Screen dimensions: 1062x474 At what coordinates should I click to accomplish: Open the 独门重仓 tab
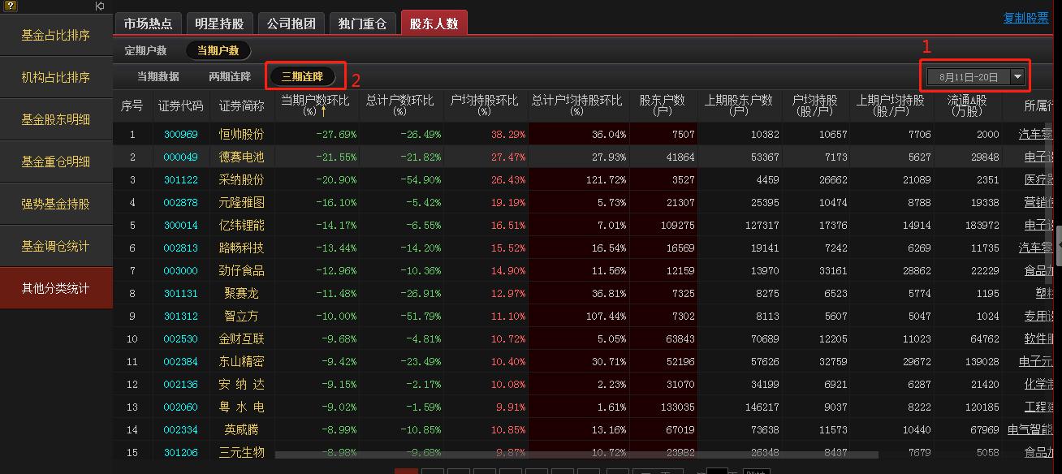[x=362, y=23]
